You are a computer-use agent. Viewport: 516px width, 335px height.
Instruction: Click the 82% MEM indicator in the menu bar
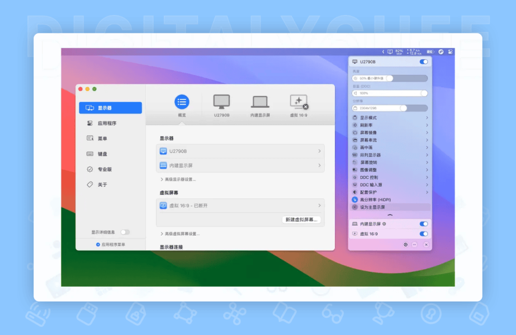coord(399,52)
